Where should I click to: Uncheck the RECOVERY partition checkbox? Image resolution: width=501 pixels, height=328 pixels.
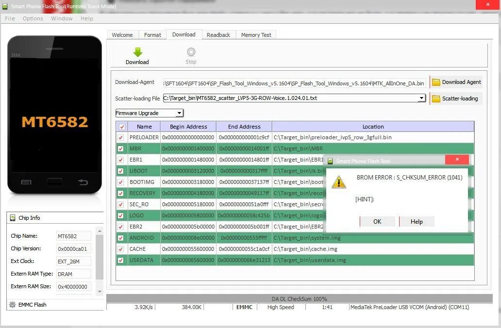(120, 194)
